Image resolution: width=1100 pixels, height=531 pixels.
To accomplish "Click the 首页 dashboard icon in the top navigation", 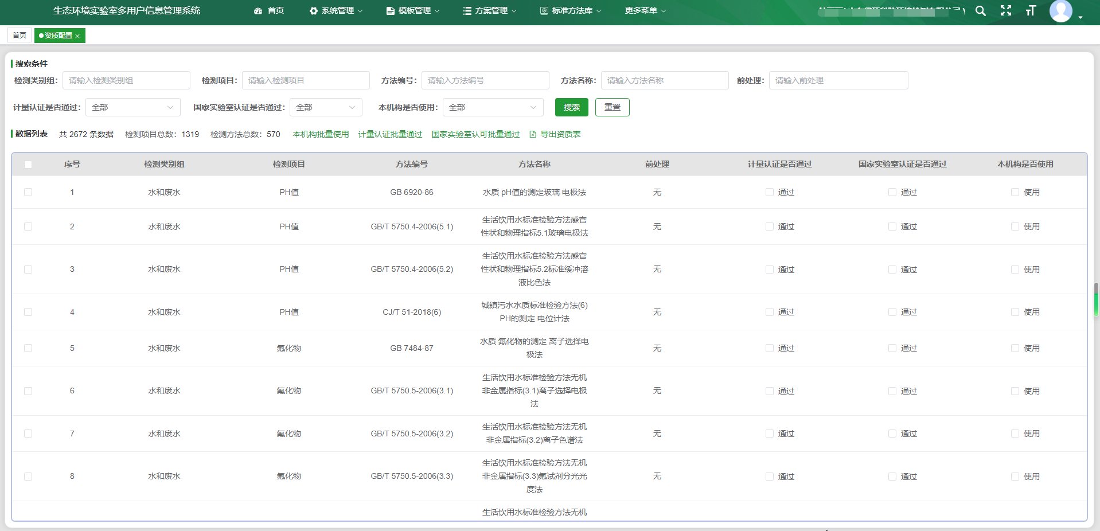I will (x=258, y=11).
